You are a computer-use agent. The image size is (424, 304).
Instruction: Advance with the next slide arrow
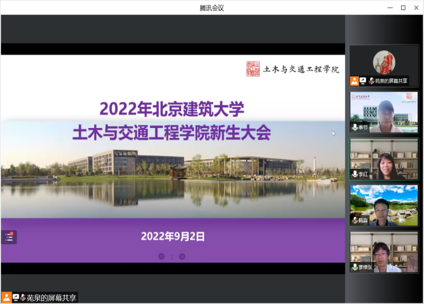point(182,256)
